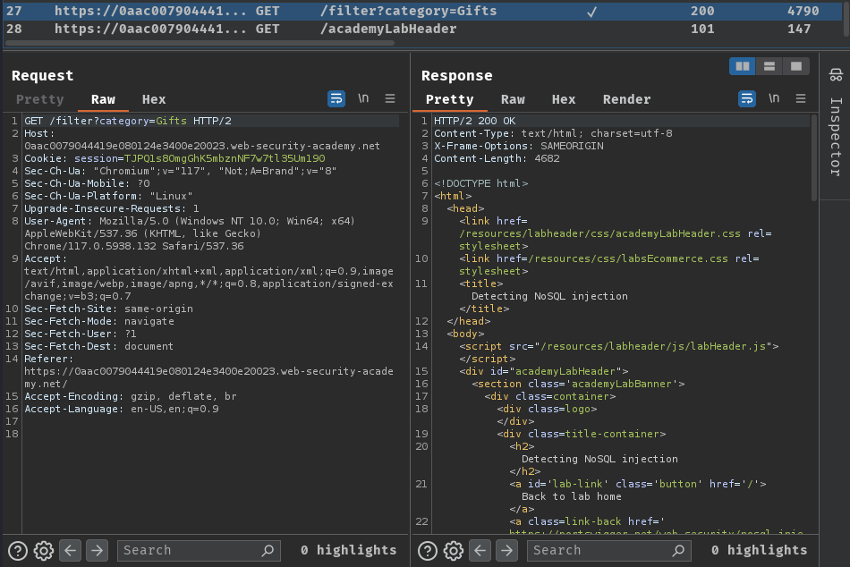Click Inspector vertical label
This screenshot has height=567, width=850.
[x=836, y=137]
